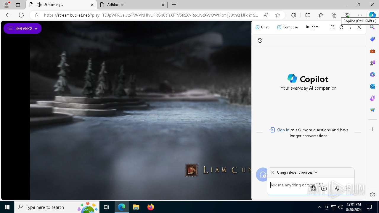Open the SERVERS dropdown menu
This screenshot has width=379, height=213.
23,28
